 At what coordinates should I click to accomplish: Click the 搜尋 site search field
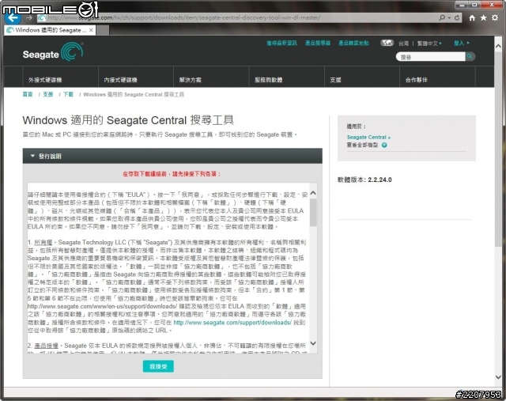point(430,57)
